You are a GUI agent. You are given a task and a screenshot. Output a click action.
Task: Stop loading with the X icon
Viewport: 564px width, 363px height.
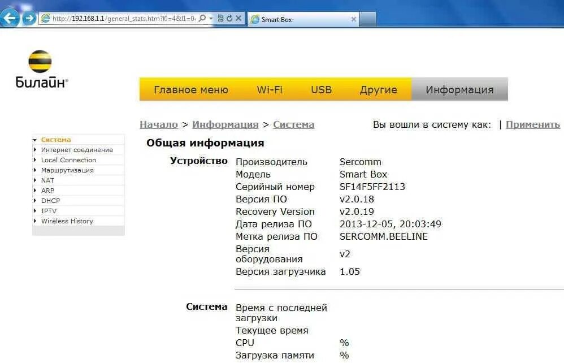pos(238,18)
